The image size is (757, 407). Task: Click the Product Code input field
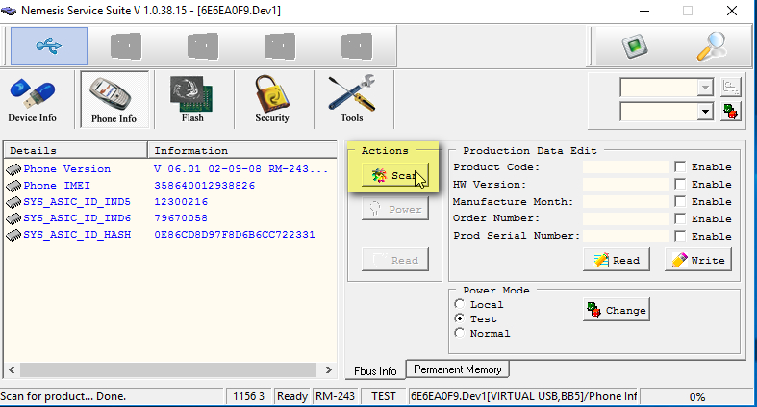tap(625, 167)
